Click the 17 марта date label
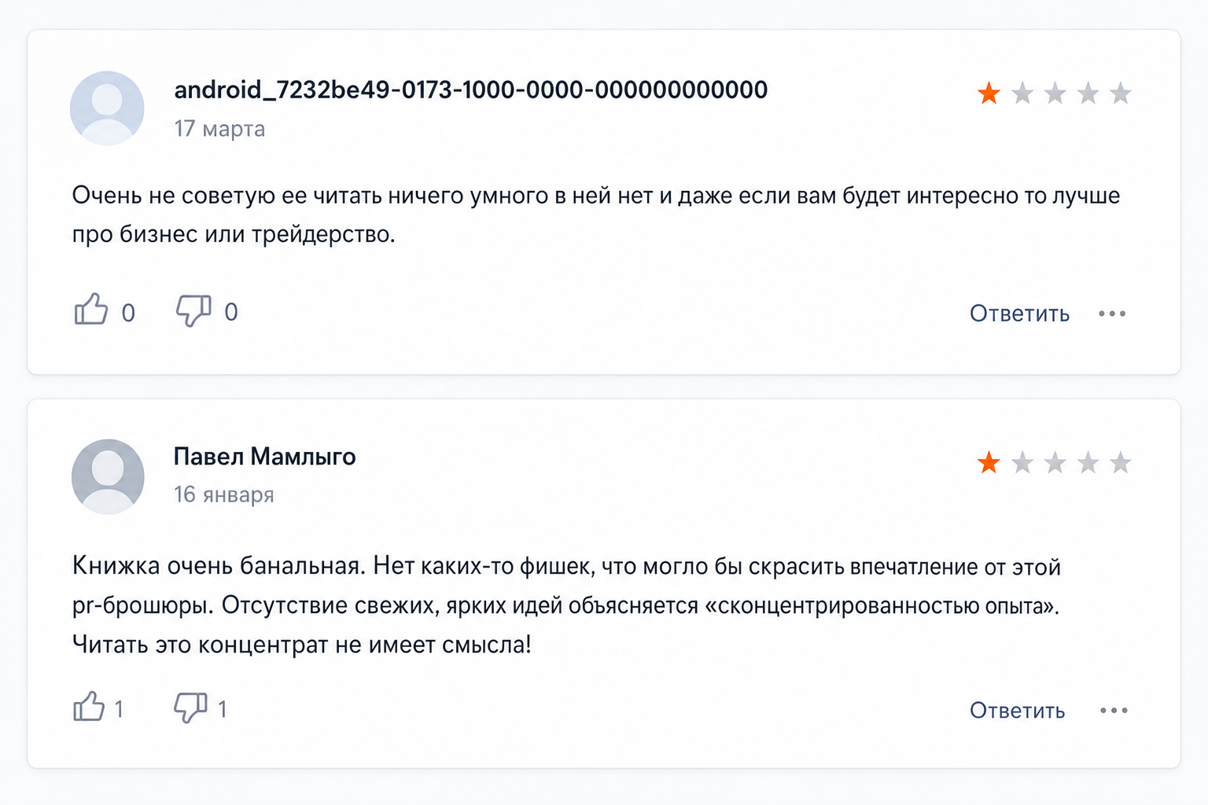The width and height of the screenshot is (1208, 805). click(219, 129)
